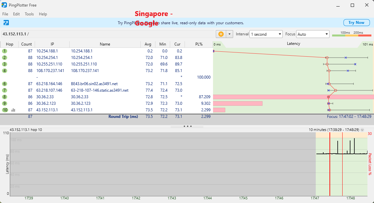374x203 pixels.
Task: Minimize the PingPlotter window
Action: [338, 5]
